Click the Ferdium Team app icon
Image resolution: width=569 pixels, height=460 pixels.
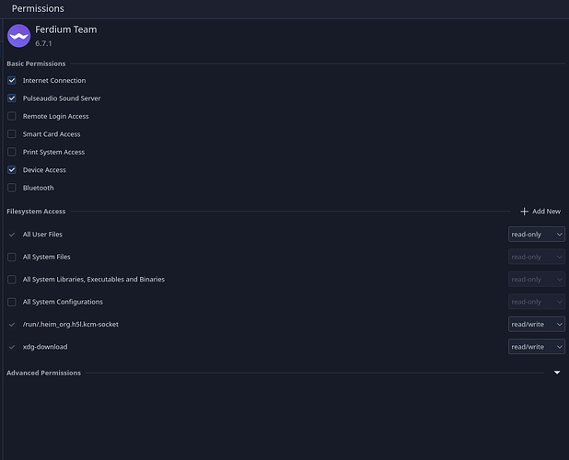coord(18,36)
